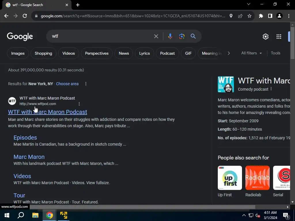Viewport: 295px width, 221px height.
Task: Close the wtf - Google Search tab
Action: click(67, 5)
